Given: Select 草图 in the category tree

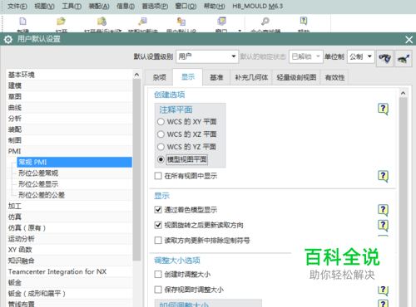Looking at the screenshot, I should coord(69,96).
